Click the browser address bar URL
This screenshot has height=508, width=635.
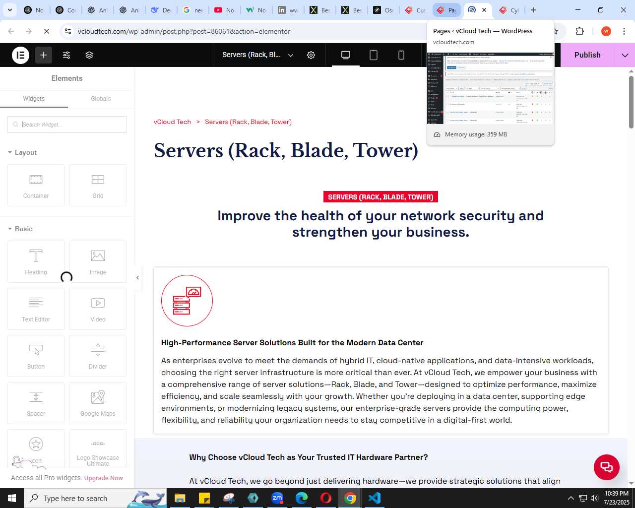point(184,31)
